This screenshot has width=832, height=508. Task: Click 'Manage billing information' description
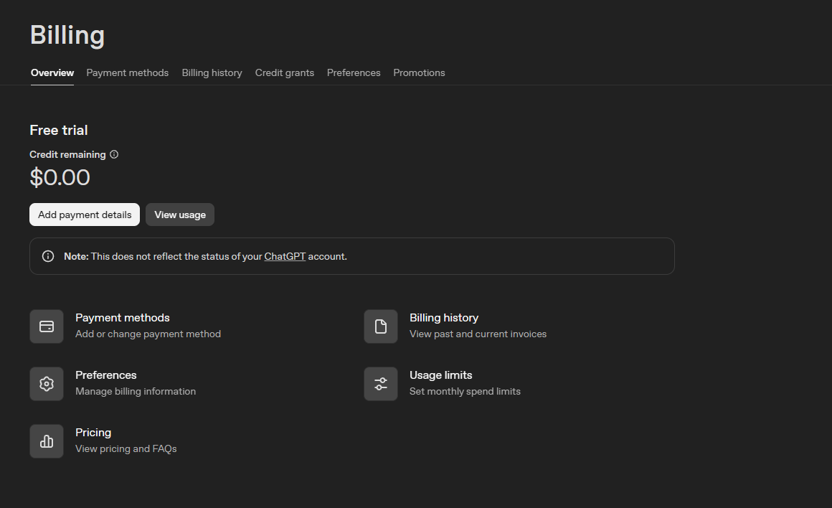(136, 391)
